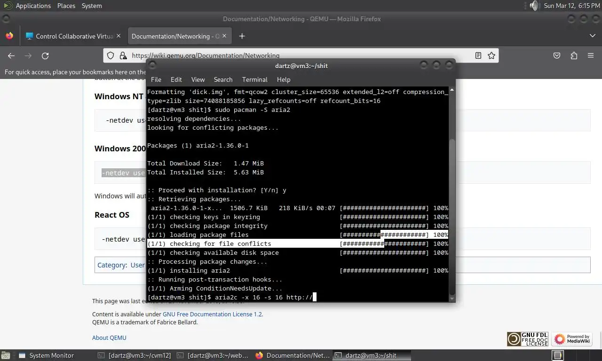The image size is (602, 361).
Task: Click the Windows NT heading on wiki page
Action: pos(119,96)
